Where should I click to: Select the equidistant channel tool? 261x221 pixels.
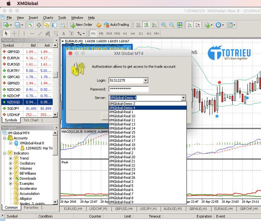pyautogui.click(x=48, y=34)
